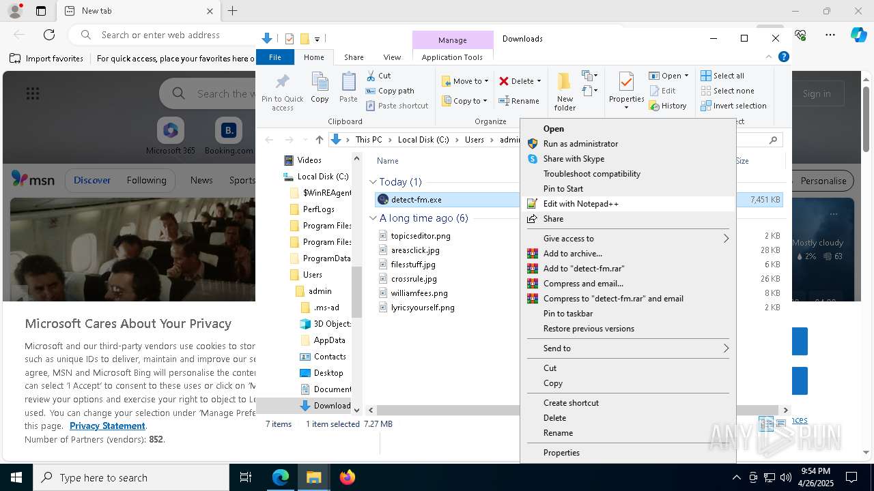Select the Videos folder in tree

click(x=309, y=160)
